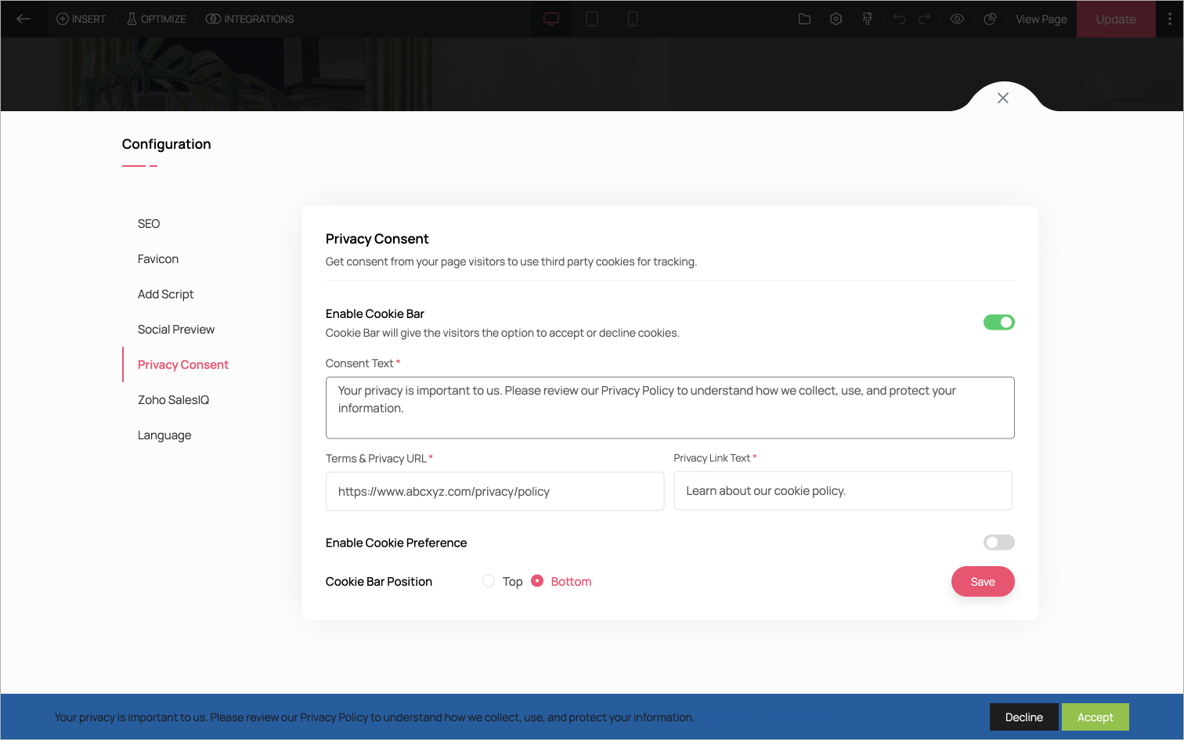Turn on Enable Cookie Preference switch
Image resolution: width=1184 pixels, height=740 pixels.
click(999, 542)
